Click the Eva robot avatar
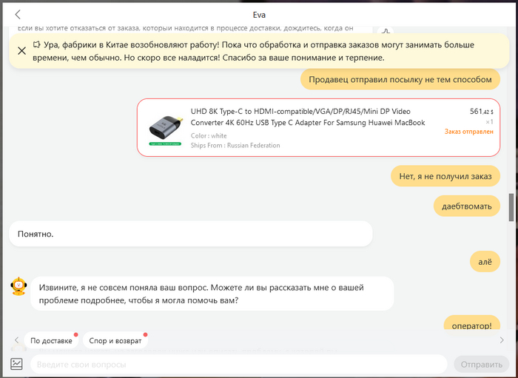 point(18,286)
